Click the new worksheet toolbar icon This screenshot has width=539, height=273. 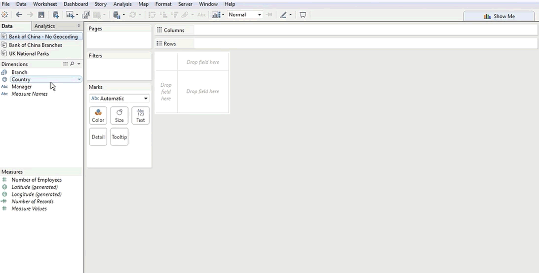pyautogui.click(x=70, y=15)
